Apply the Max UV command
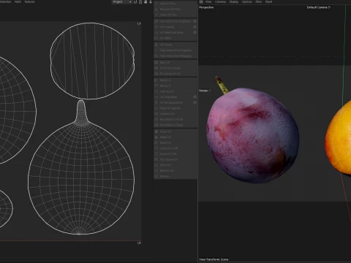The width and height of the screenshot is (351, 263). coord(175,63)
